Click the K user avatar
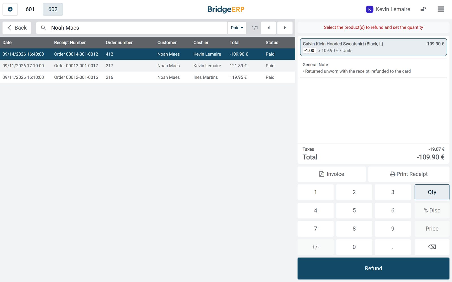 (369, 9)
